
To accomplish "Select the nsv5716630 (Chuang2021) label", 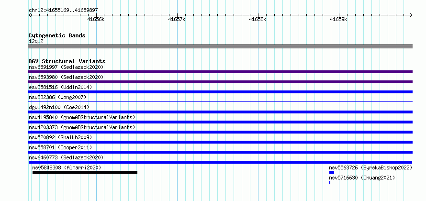I will click(x=362, y=178).
